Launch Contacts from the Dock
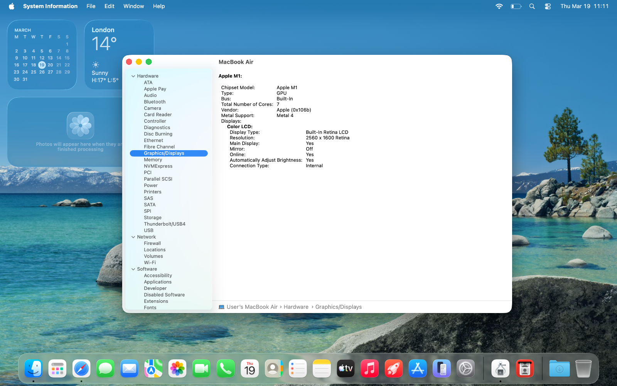The image size is (617, 386). click(x=273, y=369)
